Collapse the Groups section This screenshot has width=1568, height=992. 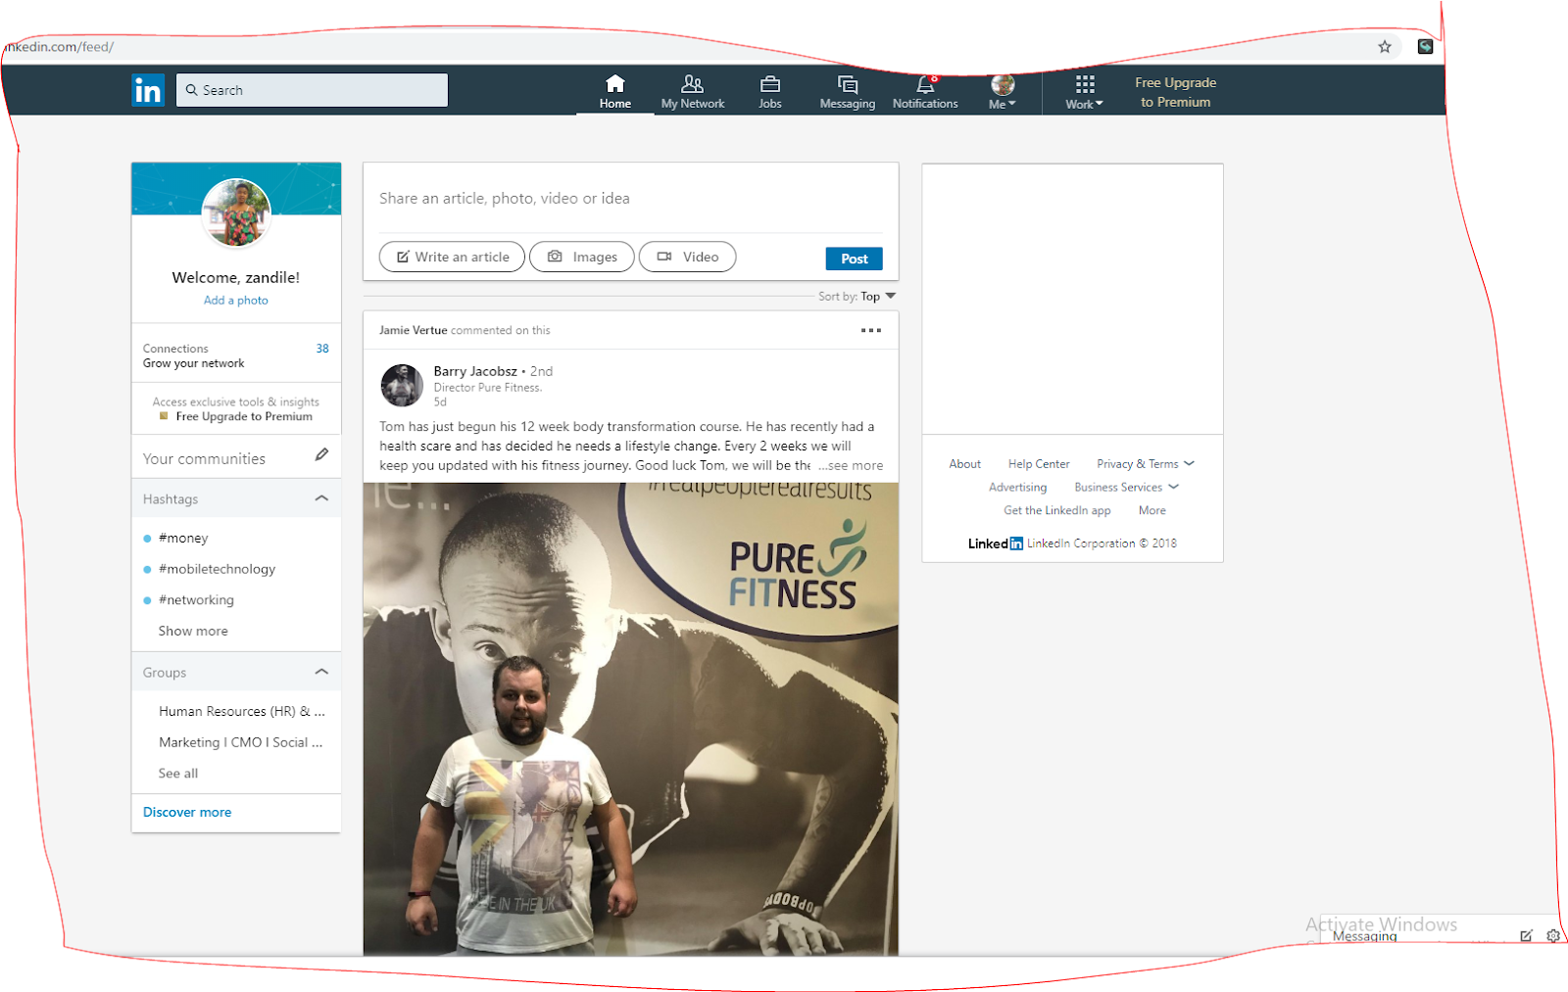tap(321, 672)
